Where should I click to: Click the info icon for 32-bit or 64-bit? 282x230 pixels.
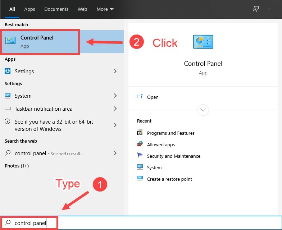coord(7,121)
